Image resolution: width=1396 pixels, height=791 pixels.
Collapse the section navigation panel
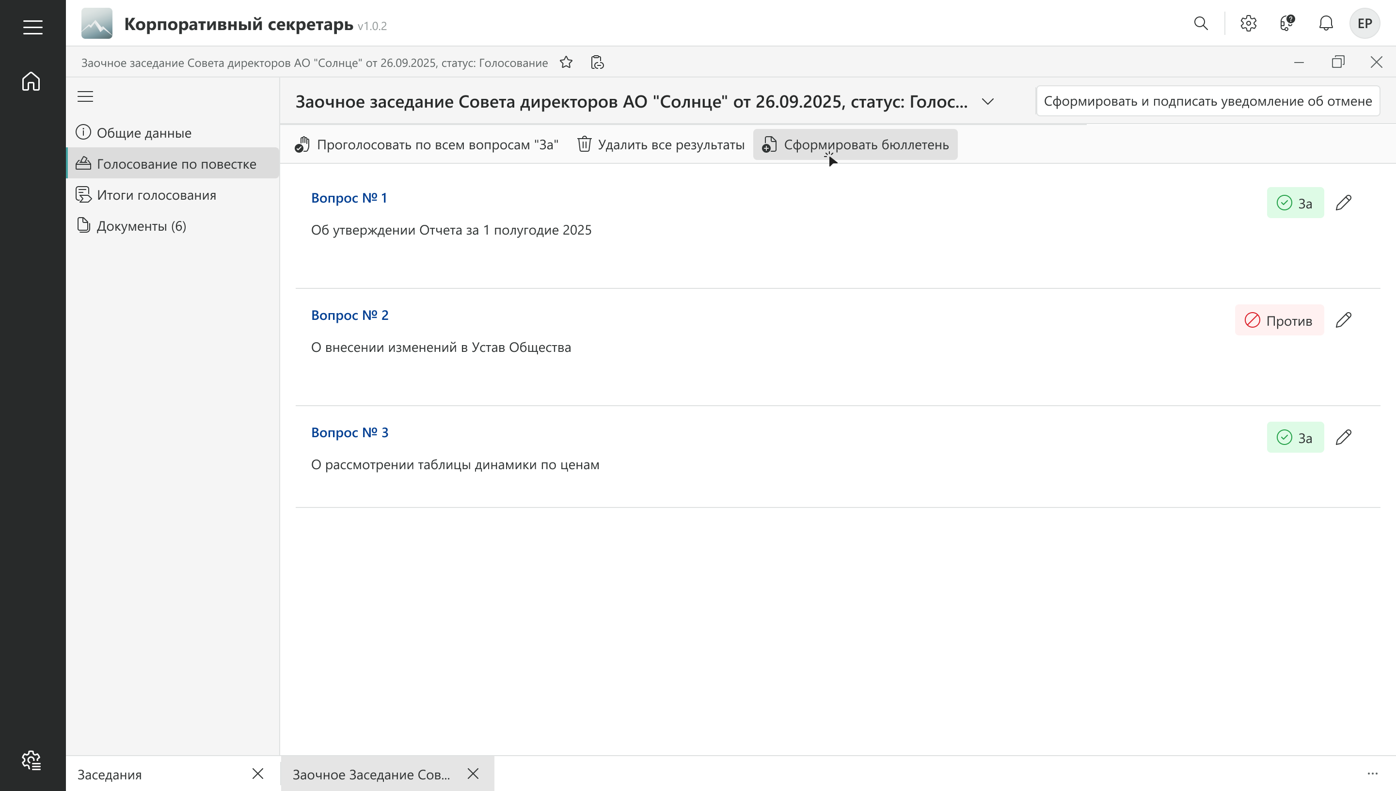tap(85, 97)
